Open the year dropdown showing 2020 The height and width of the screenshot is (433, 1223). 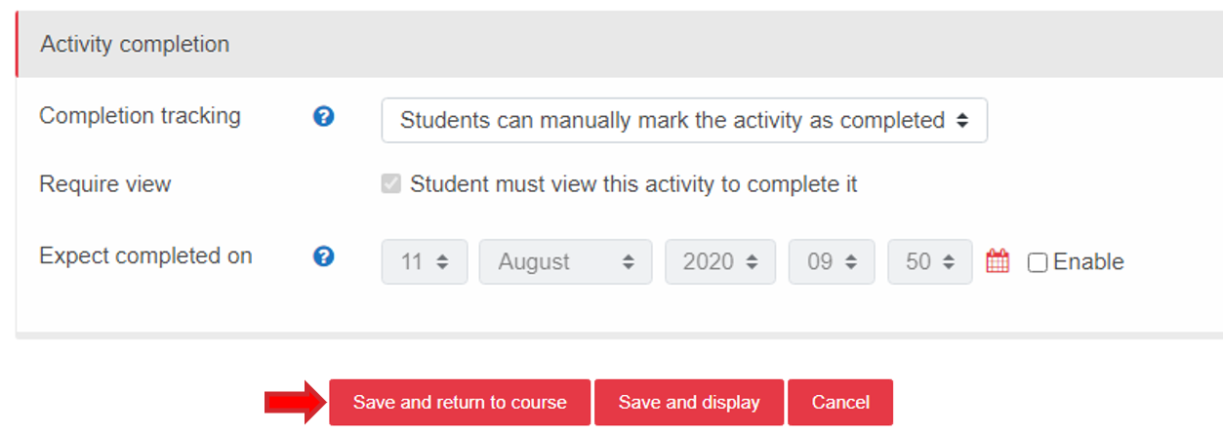pos(719,261)
